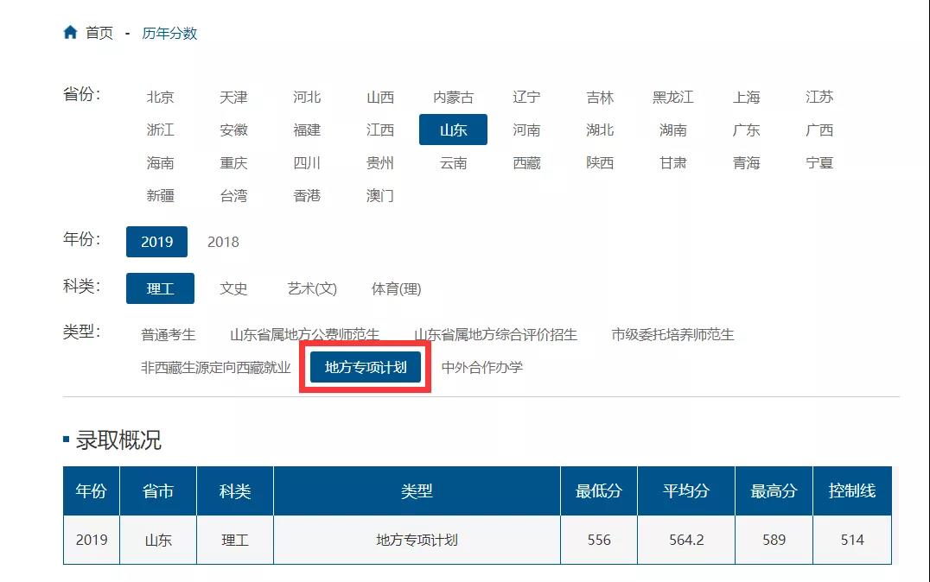This screenshot has width=930, height=582.
Task: Select province 黑龙江
Action: (673, 98)
